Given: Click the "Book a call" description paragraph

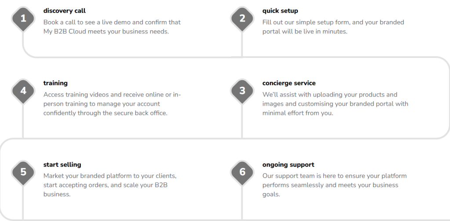Looking at the screenshot, I should (112, 27).
